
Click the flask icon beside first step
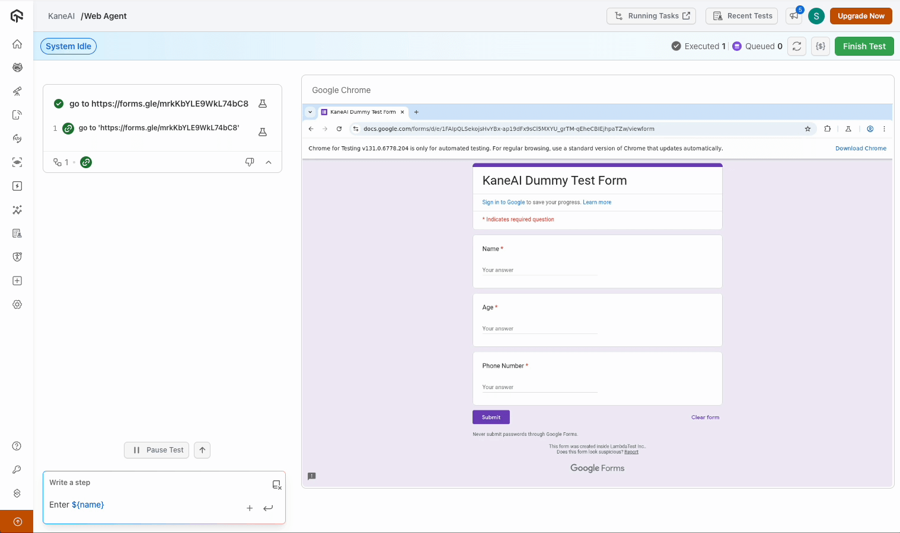click(263, 104)
